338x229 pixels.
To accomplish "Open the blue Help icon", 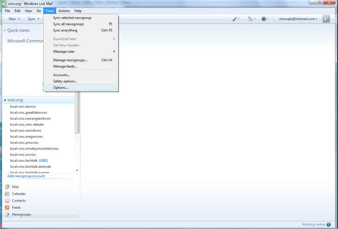I will point(264,19).
